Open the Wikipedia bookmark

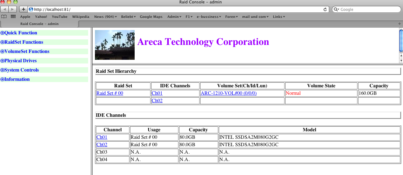click(x=81, y=17)
